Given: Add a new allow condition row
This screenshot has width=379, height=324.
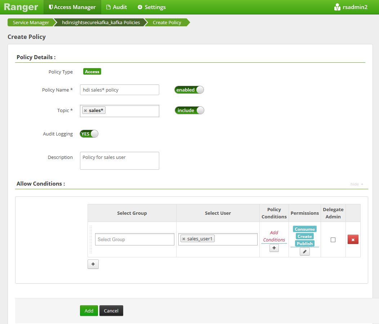Looking at the screenshot, I should pos(93,264).
